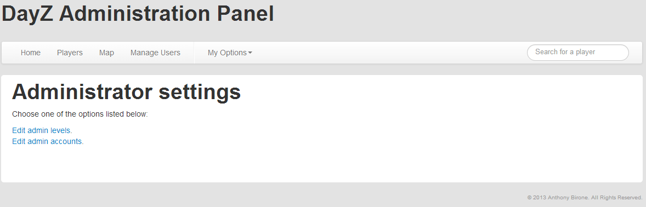Click the word 'accounts' in second link

(x=66, y=142)
